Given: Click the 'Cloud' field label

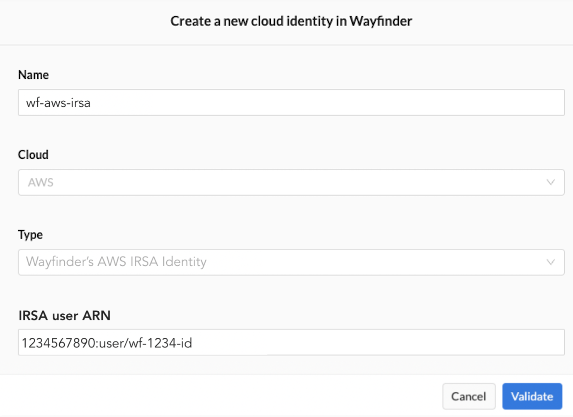Looking at the screenshot, I should (x=33, y=155).
